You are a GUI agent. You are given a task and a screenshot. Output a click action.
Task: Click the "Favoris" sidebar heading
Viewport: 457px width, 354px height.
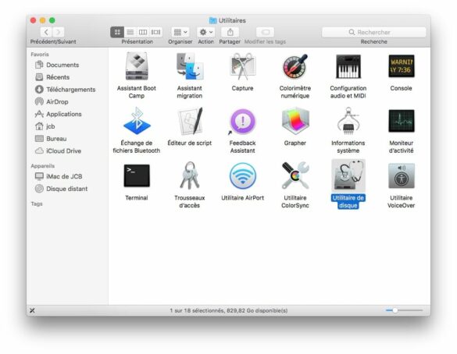click(40, 55)
